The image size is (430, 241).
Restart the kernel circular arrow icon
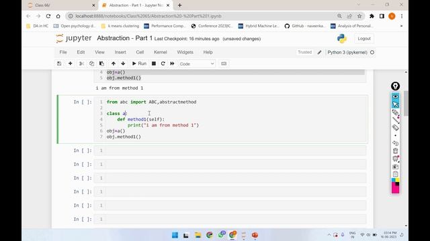click(163, 64)
